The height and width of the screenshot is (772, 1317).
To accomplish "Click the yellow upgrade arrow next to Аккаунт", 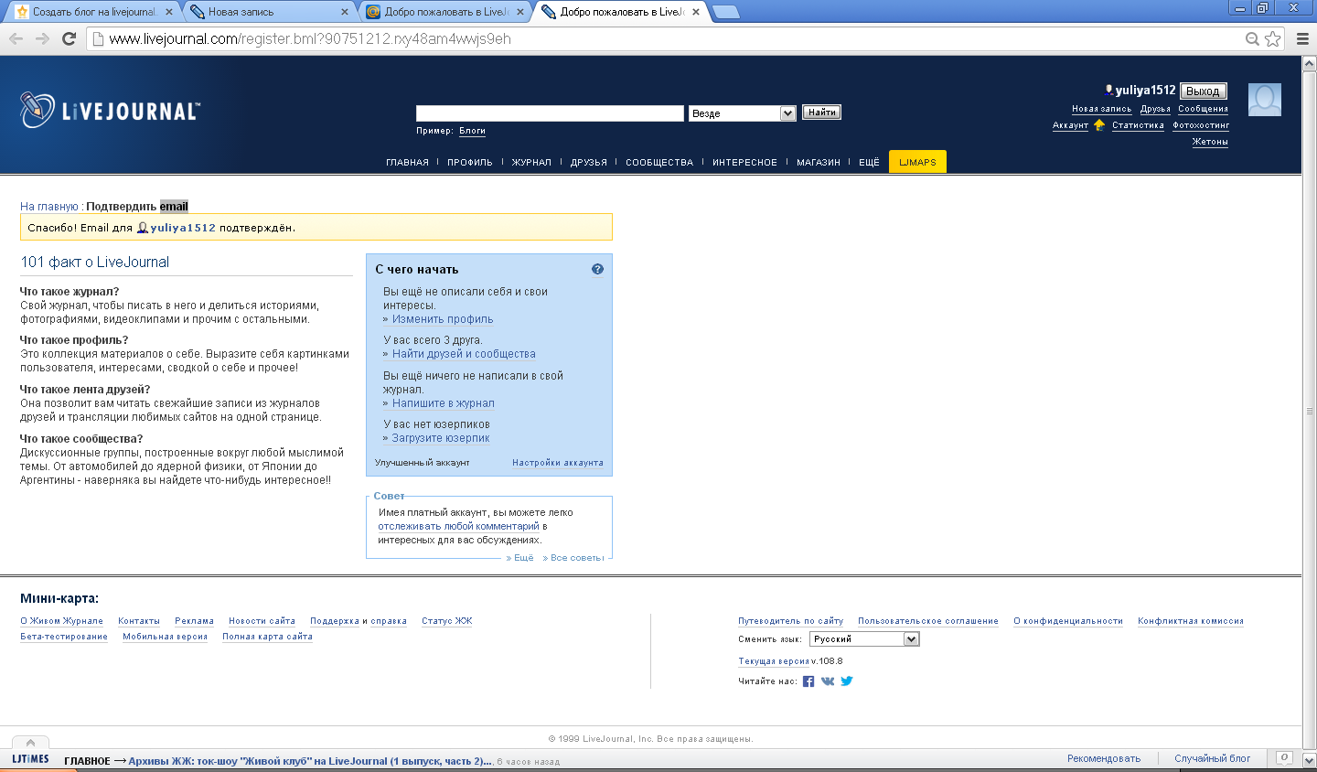I will 1098,125.
